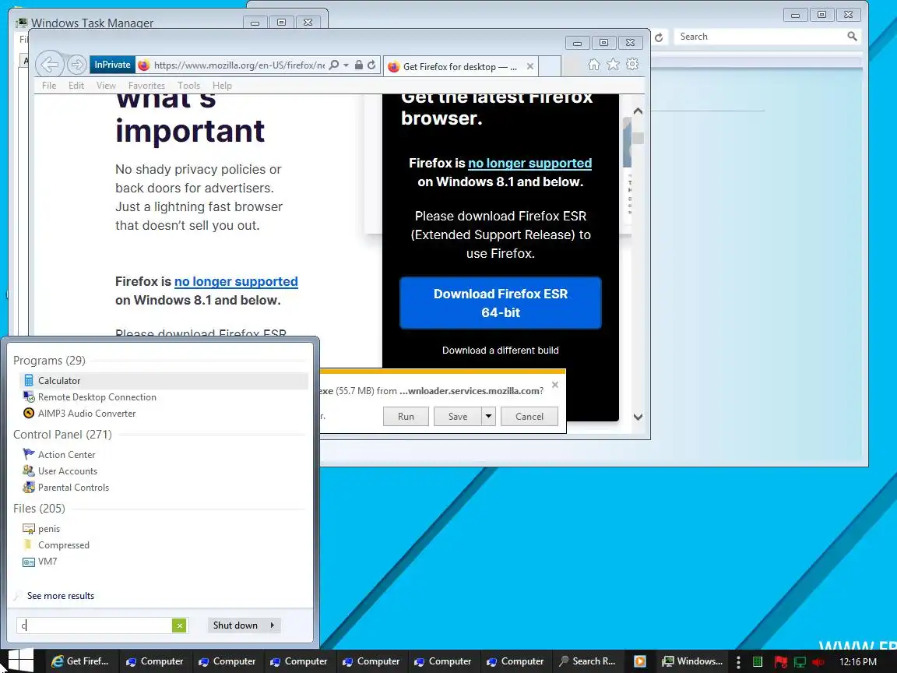Viewport: 897px width, 673px height.
Task: Click the Shut down button
Action: click(236, 625)
